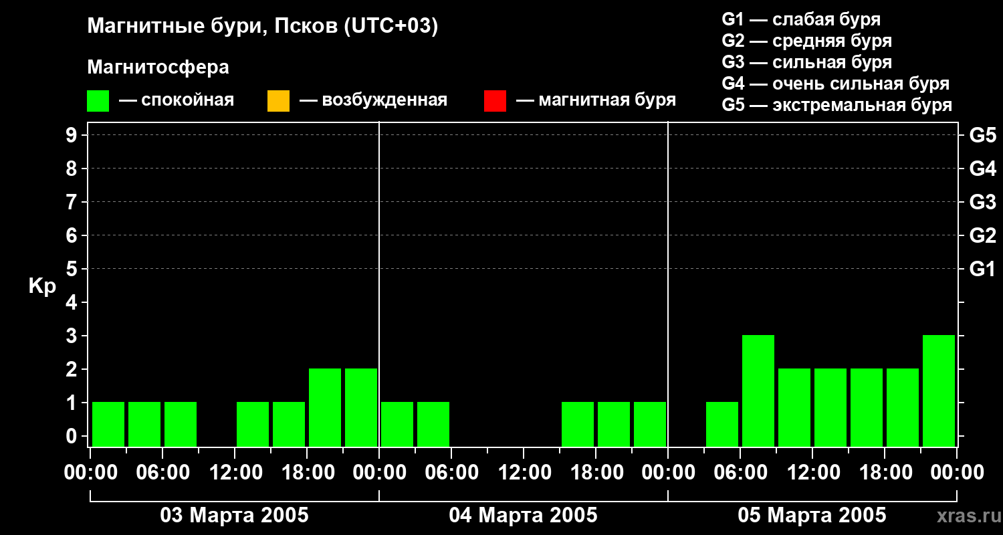Click the '— возбужденная' legend label
The height and width of the screenshot is (535, 1003).
click(373, 100)
